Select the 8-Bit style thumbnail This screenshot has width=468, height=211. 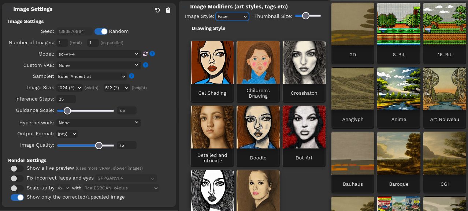[x=399, y=33]
